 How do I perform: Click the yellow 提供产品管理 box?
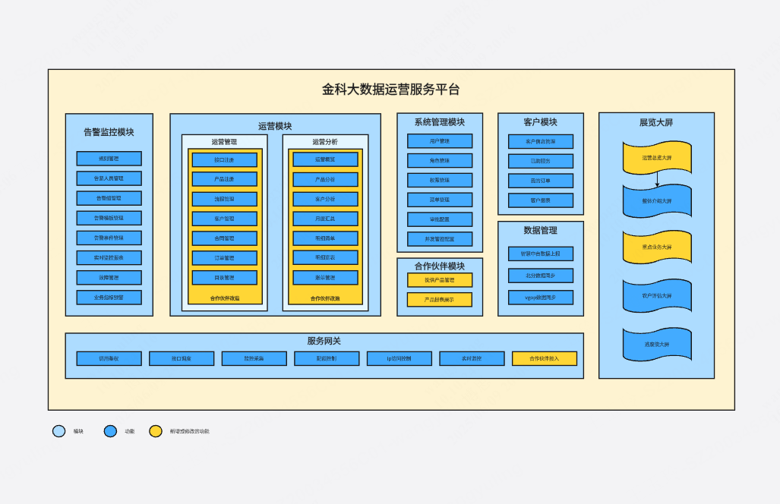(x=440, y=280)
